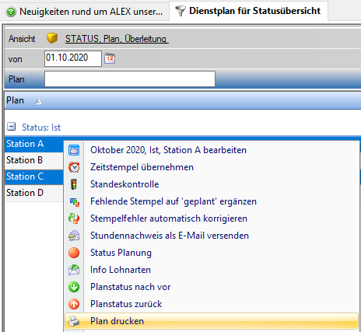Choose Plan drucken from the context menu

pos(212,321)
